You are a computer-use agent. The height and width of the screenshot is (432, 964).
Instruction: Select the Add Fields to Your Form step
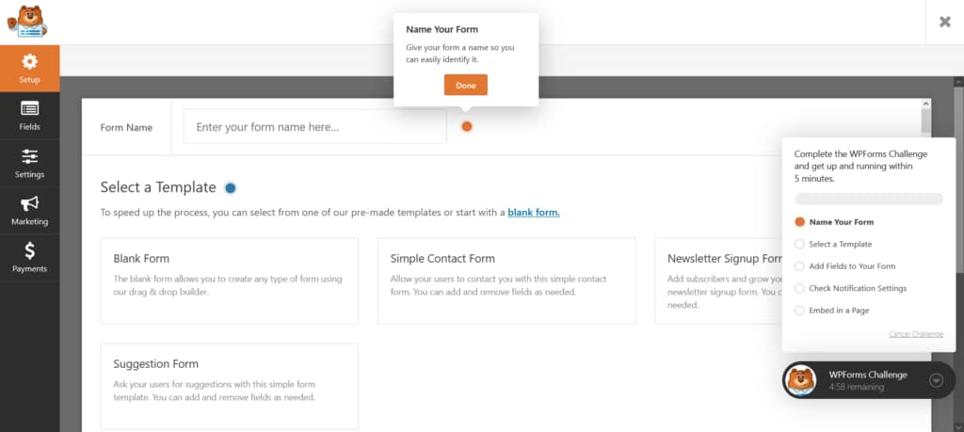point(845,266)
